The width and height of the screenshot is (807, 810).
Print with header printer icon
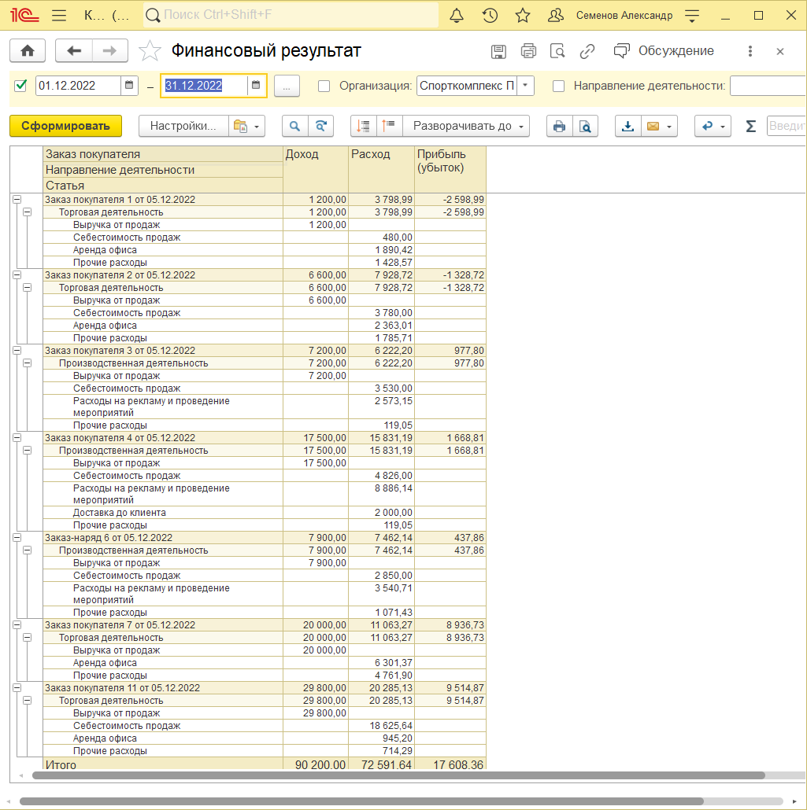[x=528, y=51]
